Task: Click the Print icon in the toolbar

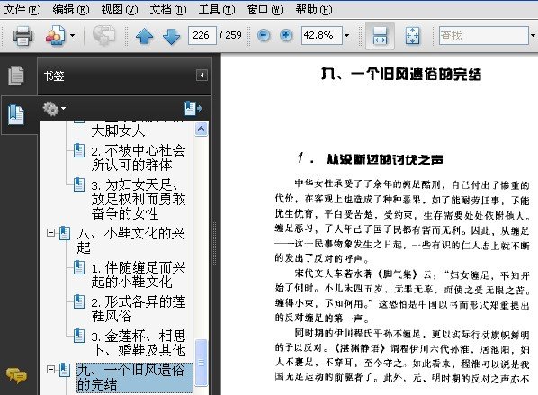Action: [x=23, y=35]
